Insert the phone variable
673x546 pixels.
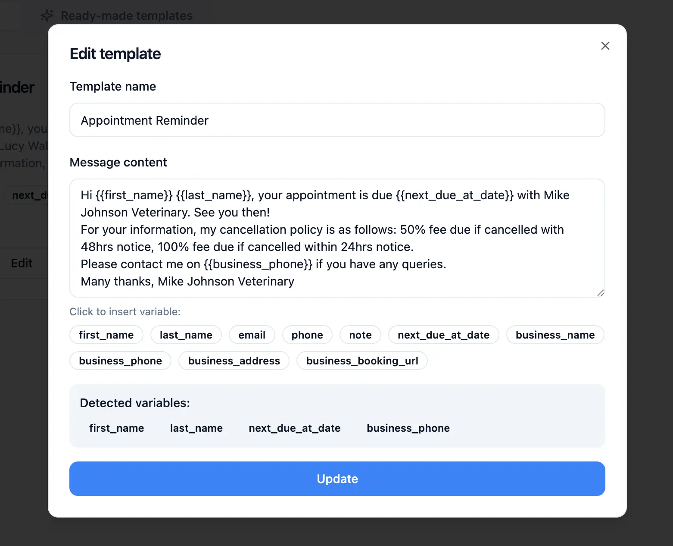(307, 335)
